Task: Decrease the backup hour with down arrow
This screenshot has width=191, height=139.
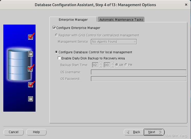Action: pos(101,66)
